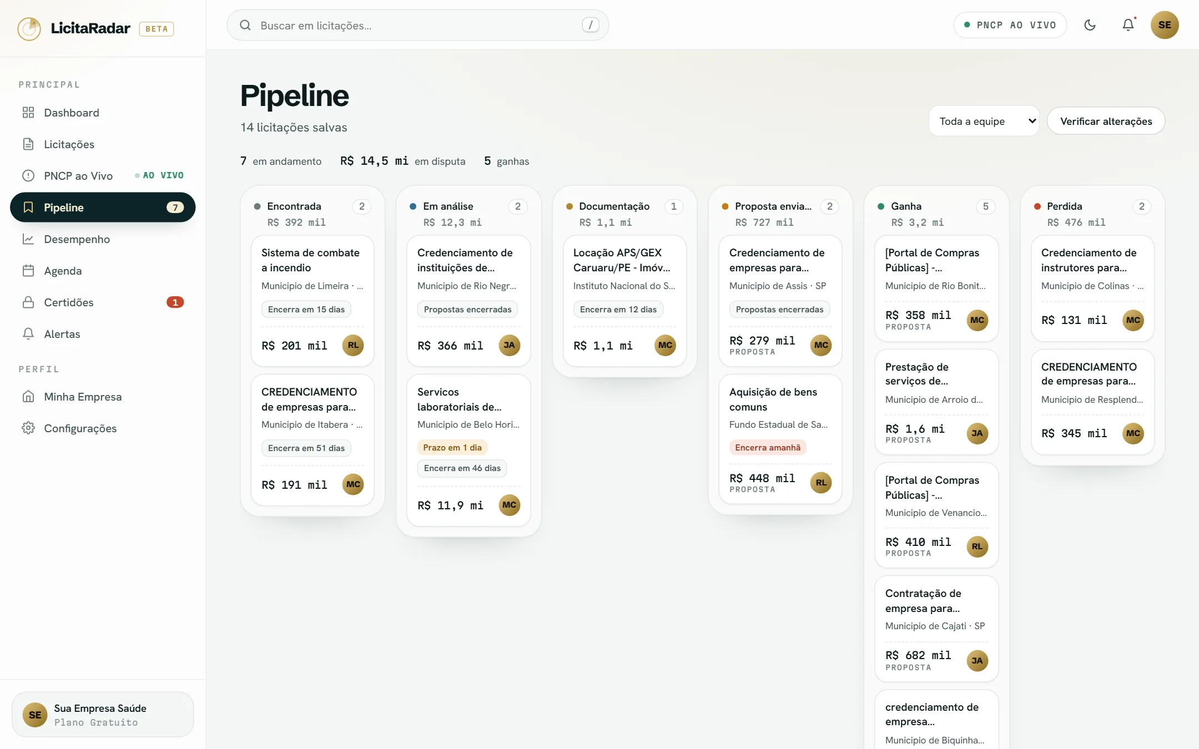Open the Certidões menu item

tap(103, 302)
